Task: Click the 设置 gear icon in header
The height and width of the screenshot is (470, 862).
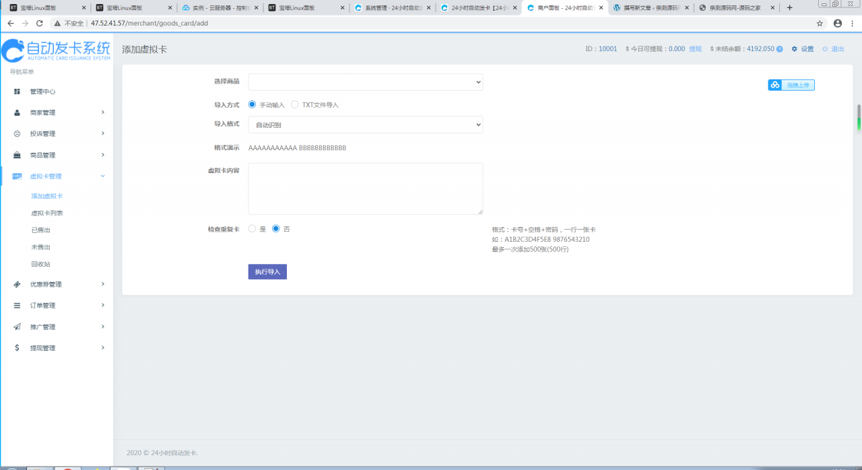Action: click(795, 49)
